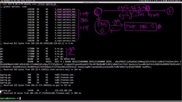
Task: Open the My Account menu
Action: [29, 1]
